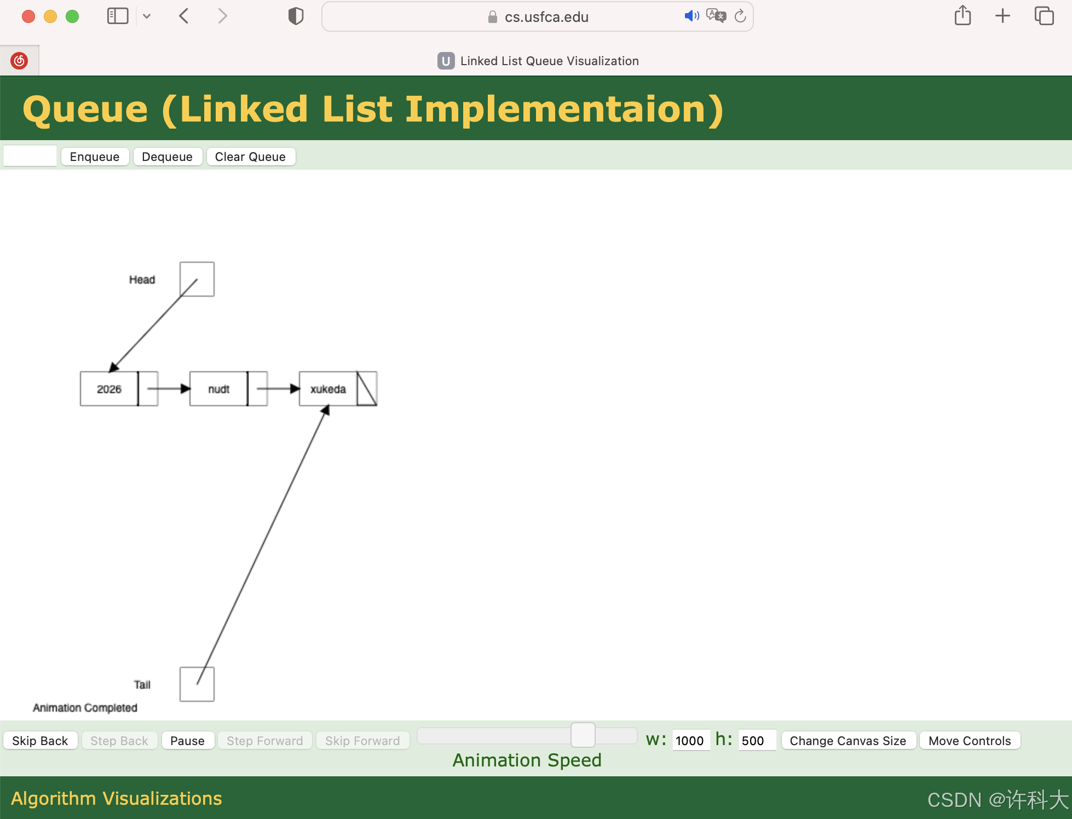The width and height of the screenshot is (1072, 819).
Task: Click the enqueue value text field
Action: pyautogui.click(x=30, y=156)
